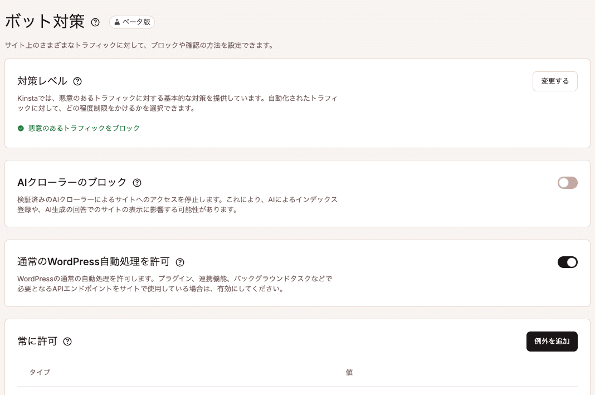Open help icon next to ボット対策 title
Screen dimensions: 595x395
click(95, 22)
